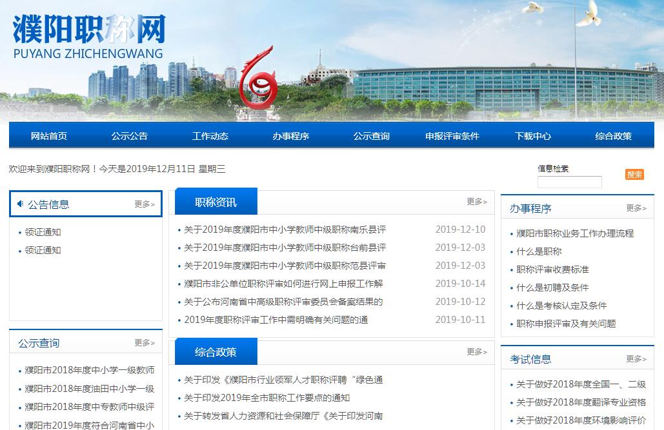Select 工作动态 in the navigation bar
664x430 pixels.
click(x=210, y=136)
